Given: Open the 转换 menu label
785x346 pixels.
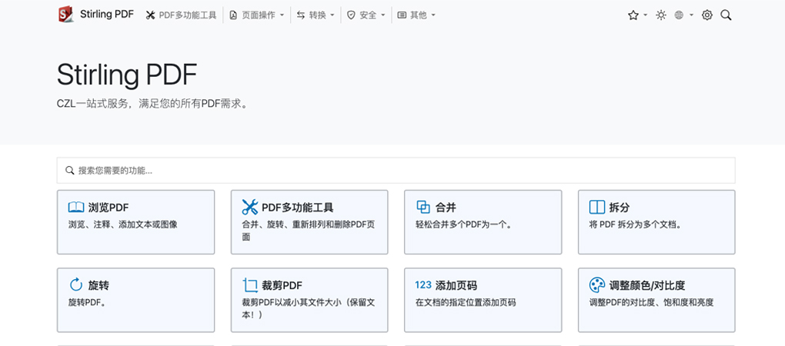Looking at the screenshot, I should 317,15.
